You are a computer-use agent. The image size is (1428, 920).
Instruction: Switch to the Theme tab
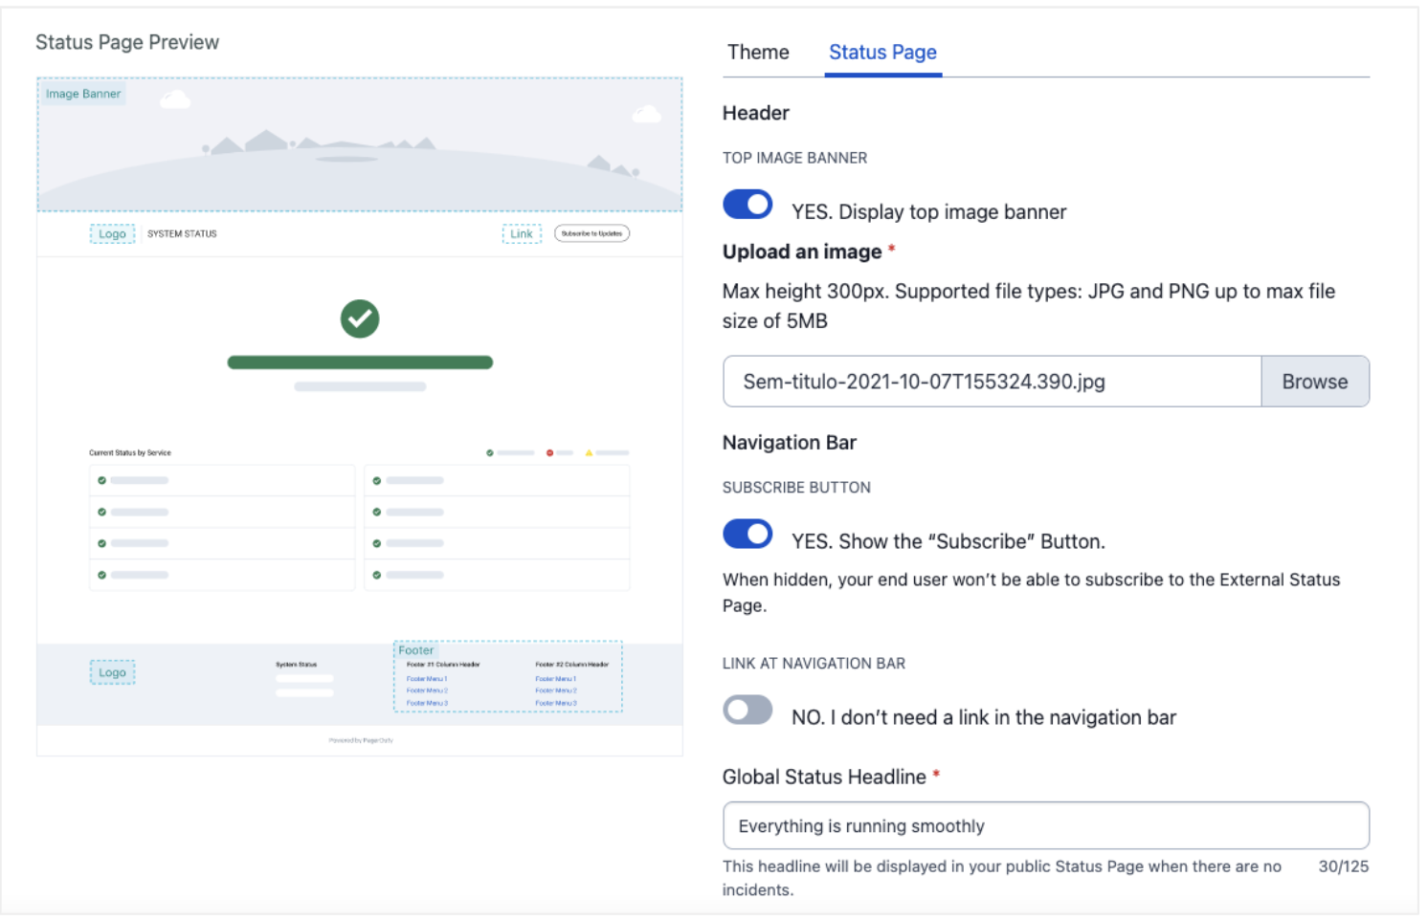758,53
